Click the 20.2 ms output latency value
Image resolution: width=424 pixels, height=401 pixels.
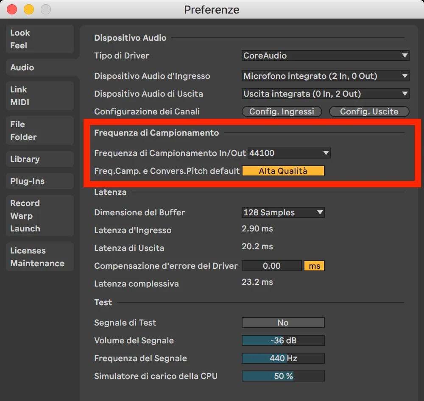[x=257, y=247]
